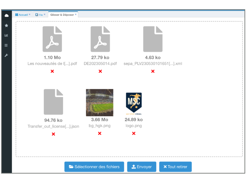Viewport: 248px width, 190px height.
Task: Click the MSC logo thumbnail
Action: pos(134,104)
